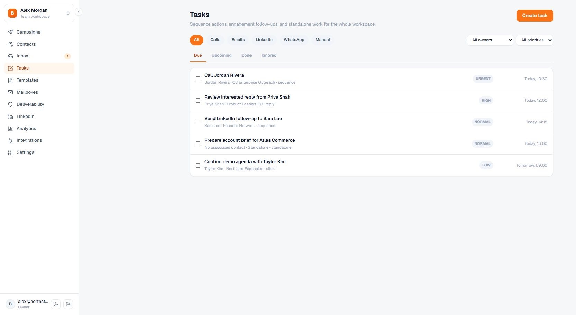Click the Tomorrow, 09:00 due time
The height and width of the screenshot is (315, 576).
[x=532, y=165]
